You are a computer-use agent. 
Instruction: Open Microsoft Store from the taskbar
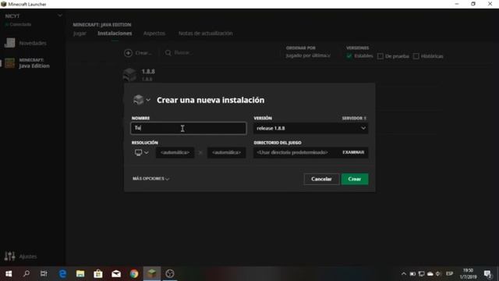(98, 274)
